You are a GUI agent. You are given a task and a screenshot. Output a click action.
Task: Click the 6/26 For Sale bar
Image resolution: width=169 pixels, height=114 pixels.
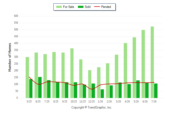click(143, 64)
